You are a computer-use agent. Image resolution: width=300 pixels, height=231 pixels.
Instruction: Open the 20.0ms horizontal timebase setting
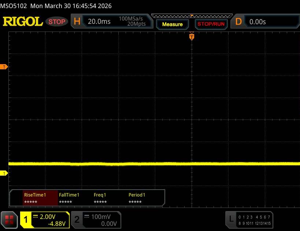(x=99, y=22)
